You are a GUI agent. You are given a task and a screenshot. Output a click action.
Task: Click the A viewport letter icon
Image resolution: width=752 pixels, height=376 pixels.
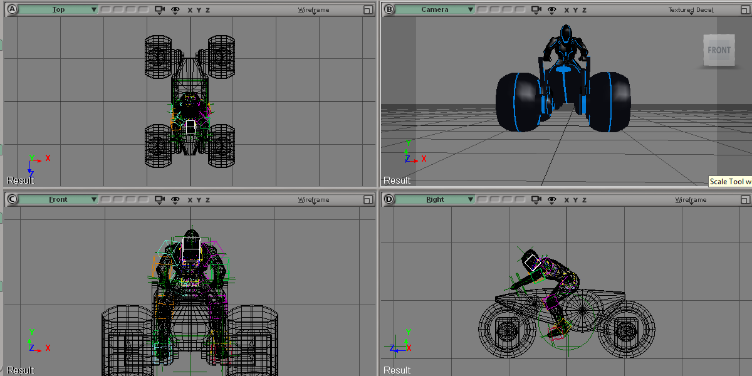point(13,9)
